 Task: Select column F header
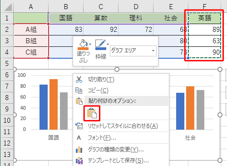[205, 7]
